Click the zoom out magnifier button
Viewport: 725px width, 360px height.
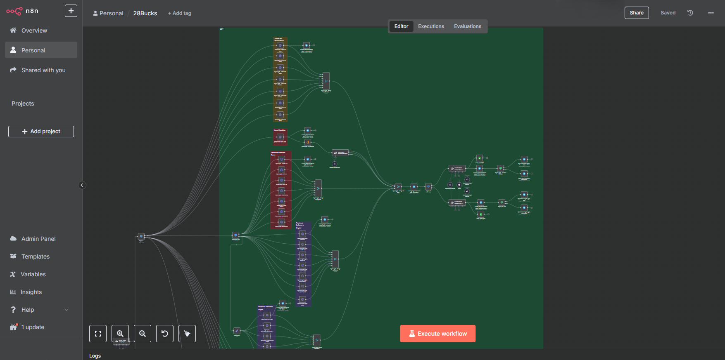point(143,334)
